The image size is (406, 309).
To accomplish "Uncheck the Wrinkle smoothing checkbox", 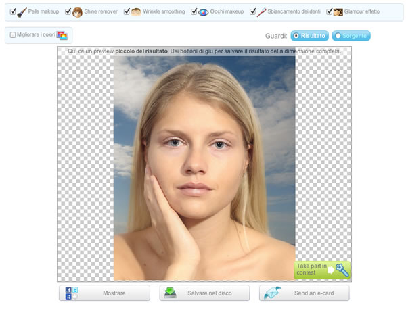I will [x=127, y=11].
